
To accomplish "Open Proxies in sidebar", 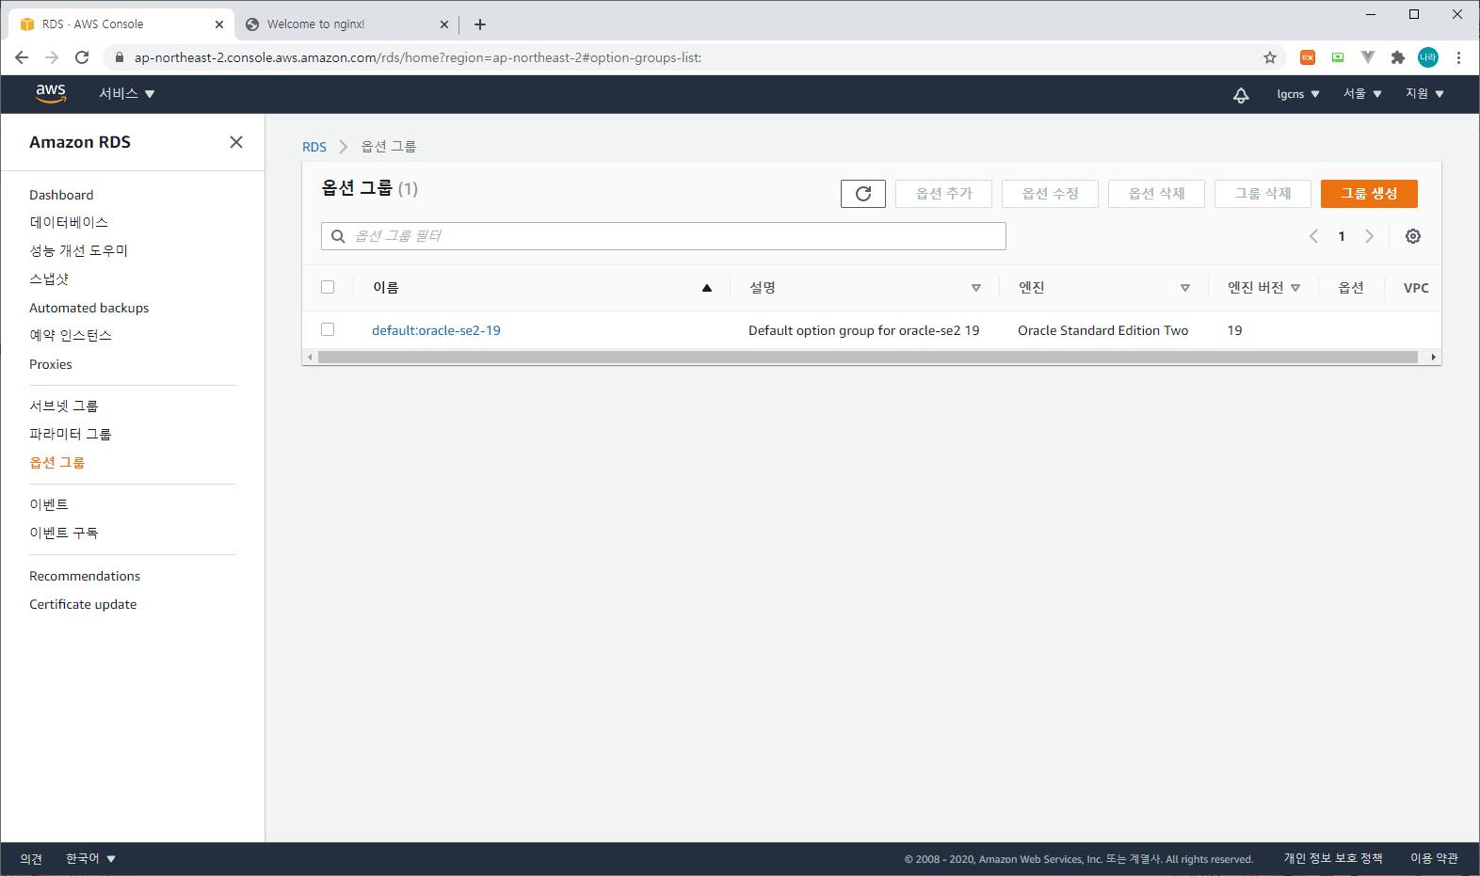I will tap(51, 364).
